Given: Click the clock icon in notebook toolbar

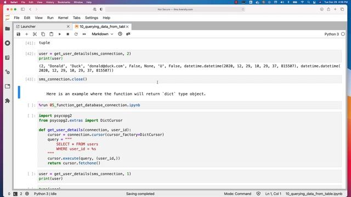Looking at the screenshot, I should coord(120,34).
